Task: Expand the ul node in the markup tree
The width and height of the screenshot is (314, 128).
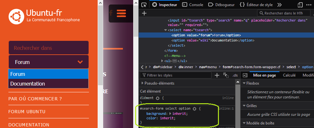Action: [x=162, y=61]
